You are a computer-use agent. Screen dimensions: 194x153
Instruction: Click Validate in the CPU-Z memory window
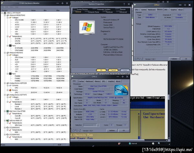pos(174,59)
